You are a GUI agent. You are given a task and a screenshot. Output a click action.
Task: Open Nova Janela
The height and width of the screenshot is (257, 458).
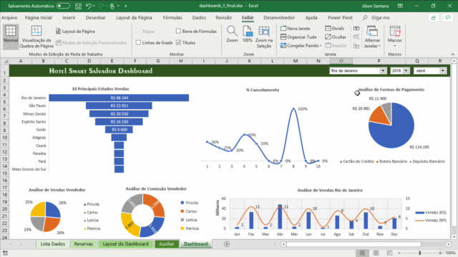click(x=295, y=29)
